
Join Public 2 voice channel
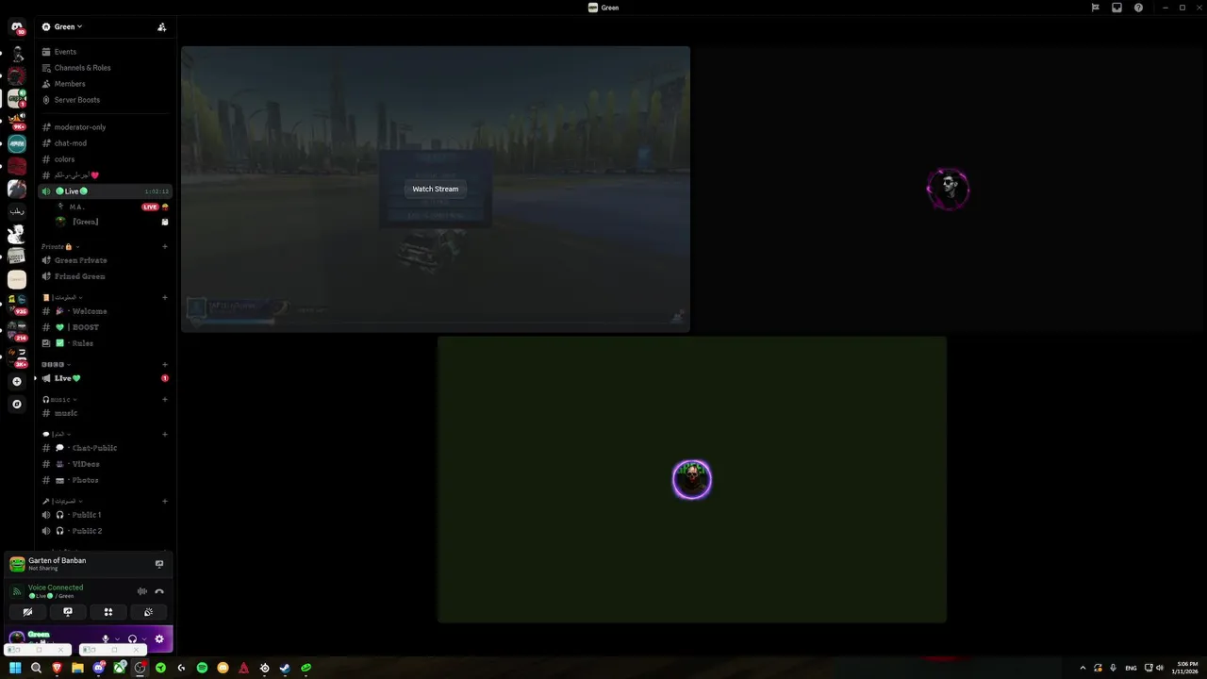[105, 531]
